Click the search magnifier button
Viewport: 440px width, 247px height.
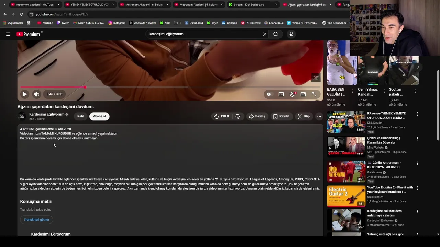point(276,34)
